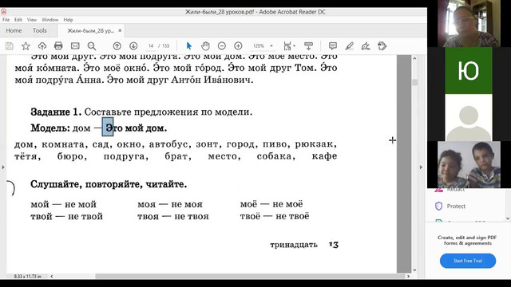Add a comment with the speech bubble icon
This screenshot has height=287, width=511.
pyautogui.click(x=333, y=46)
